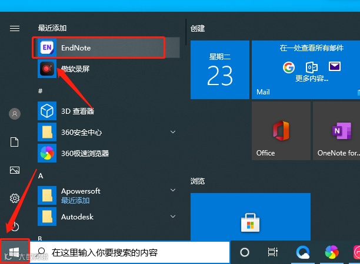Open 360极速浏览器 icon on taskbar
The width and height of the screenshot is (360, 264).
(332, 252)
